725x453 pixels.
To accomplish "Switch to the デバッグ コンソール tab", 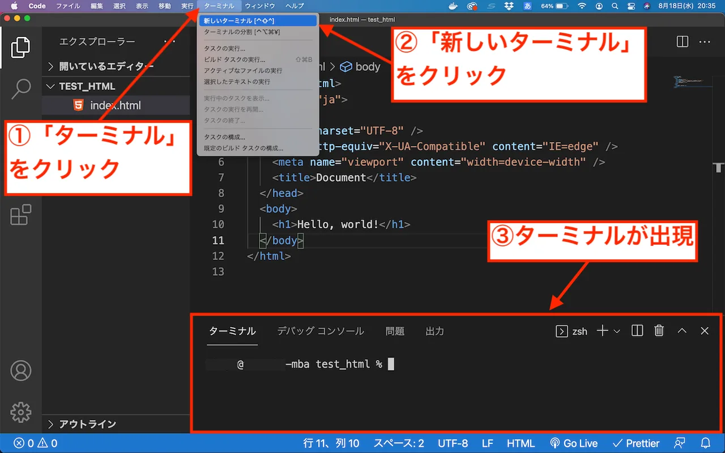I will pos(320,331).
